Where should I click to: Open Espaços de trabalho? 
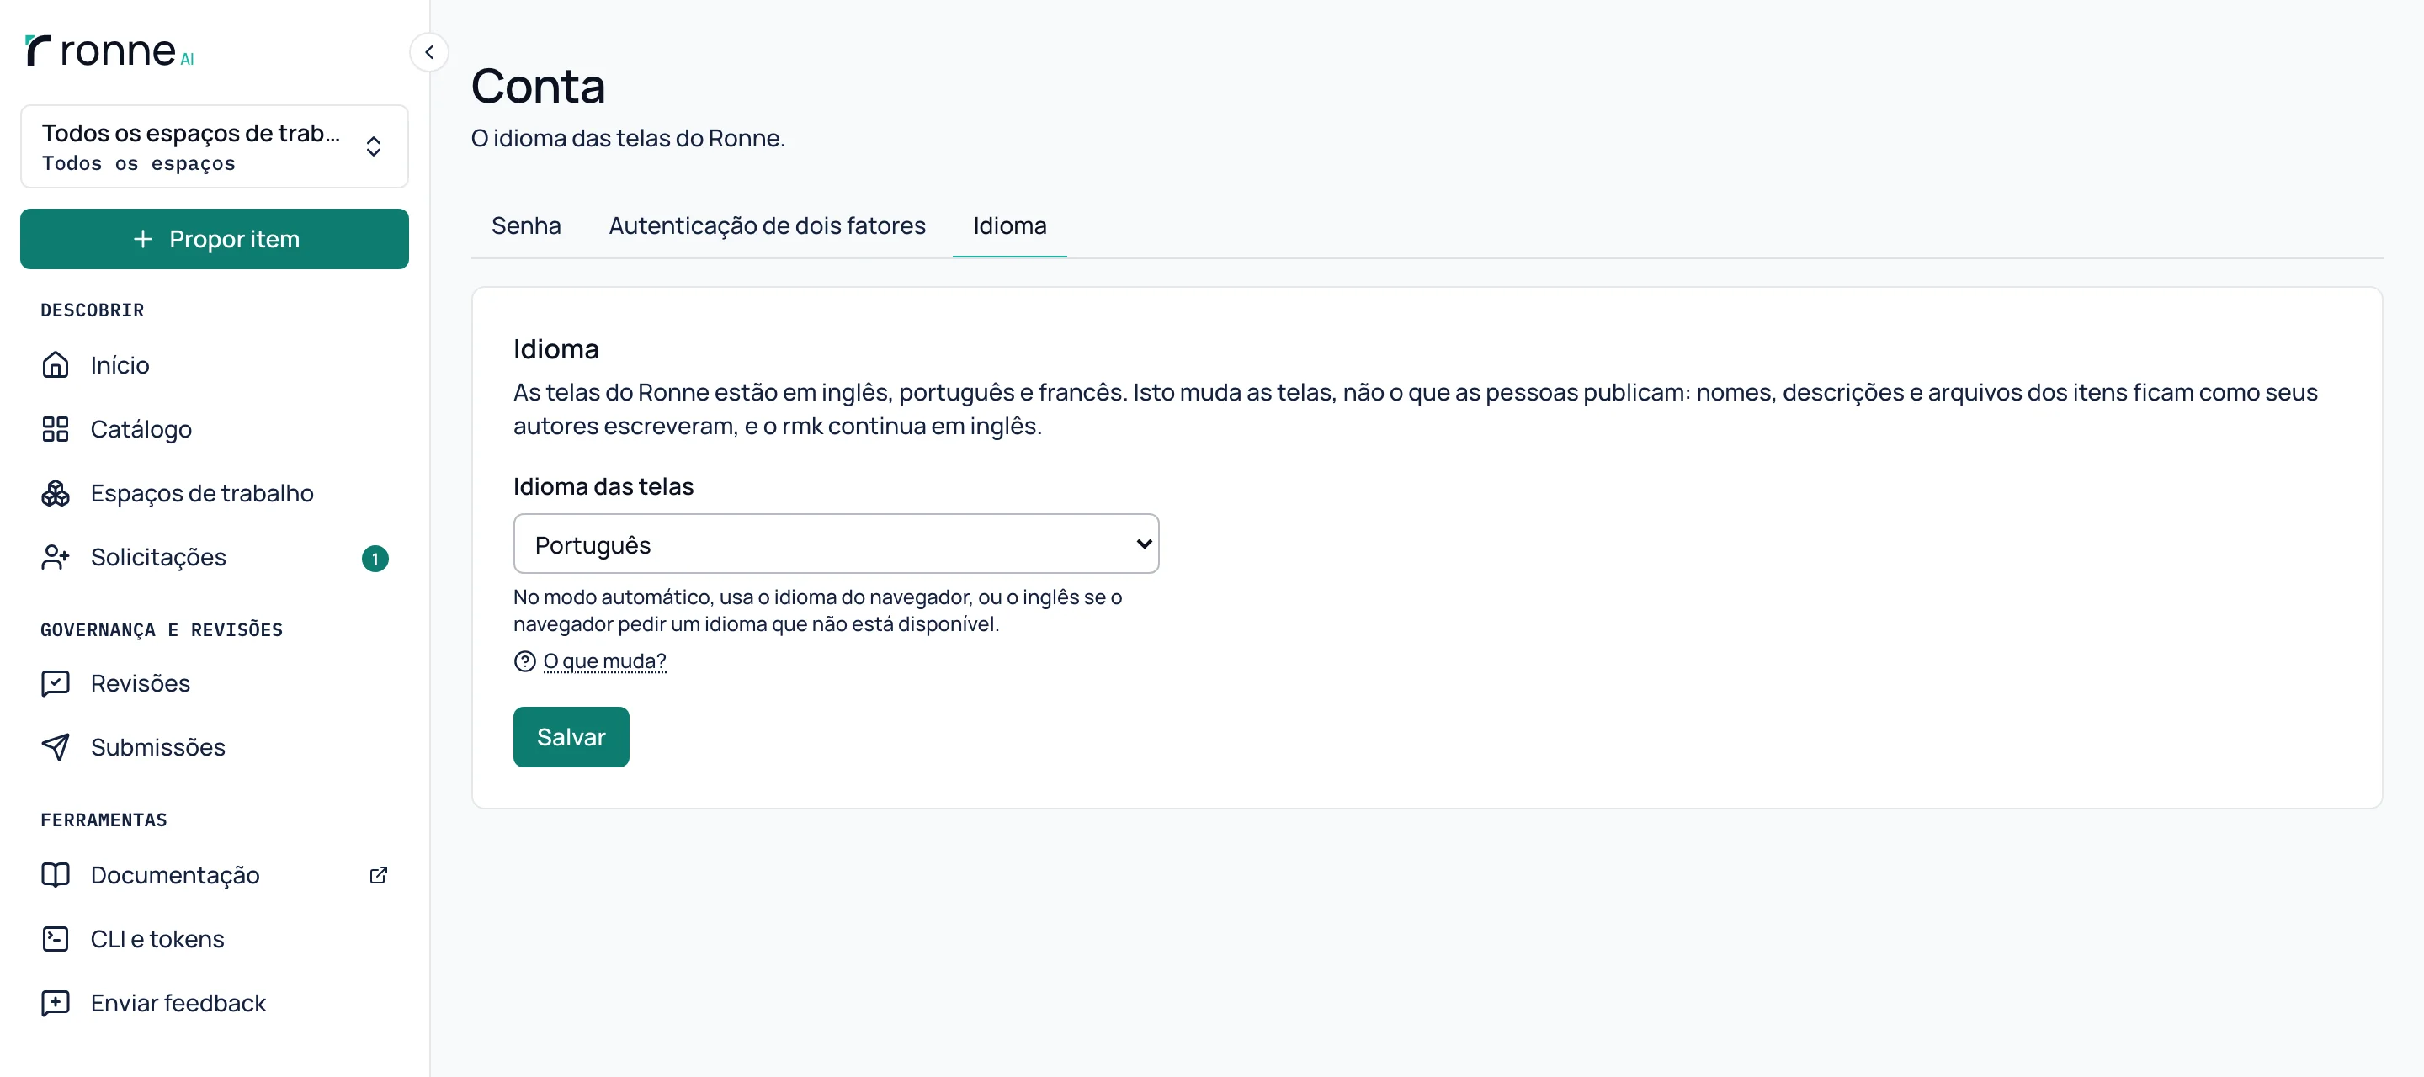click(215, 493)
